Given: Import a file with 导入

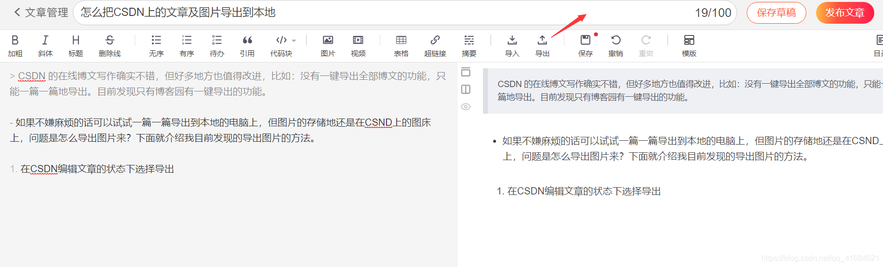Looking at the screenshot, I should [x=512, y=46].
